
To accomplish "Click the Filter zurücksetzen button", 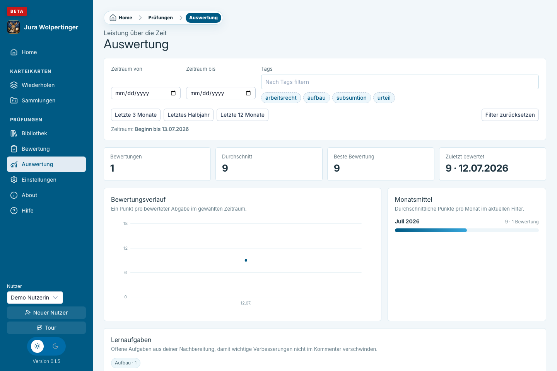I will click(510, 115).
